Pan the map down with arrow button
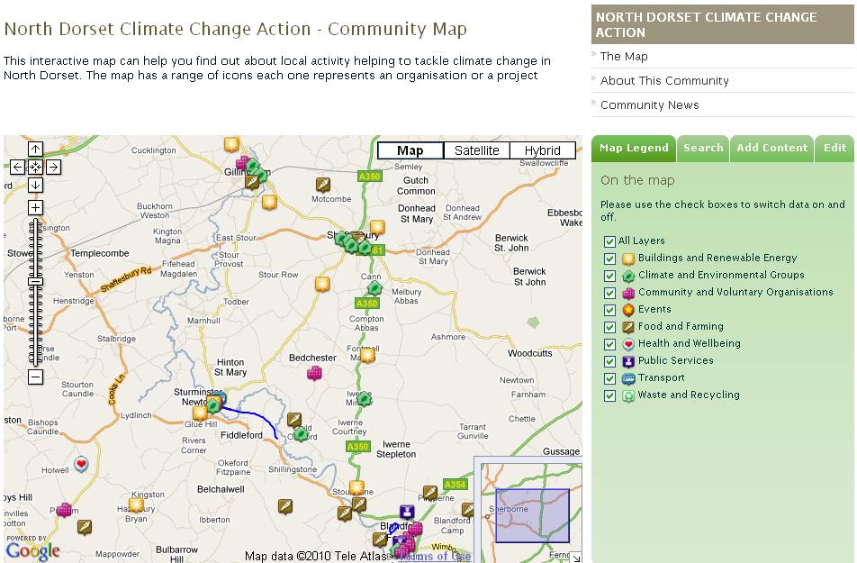 (x=35, y=185)
